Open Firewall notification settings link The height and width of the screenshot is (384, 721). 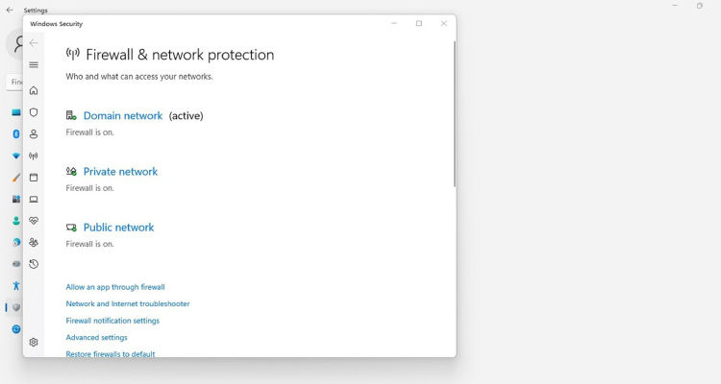coord(112,321)
